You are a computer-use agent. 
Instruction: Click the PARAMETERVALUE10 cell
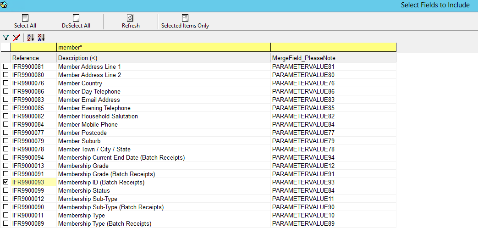click(334, 215)
